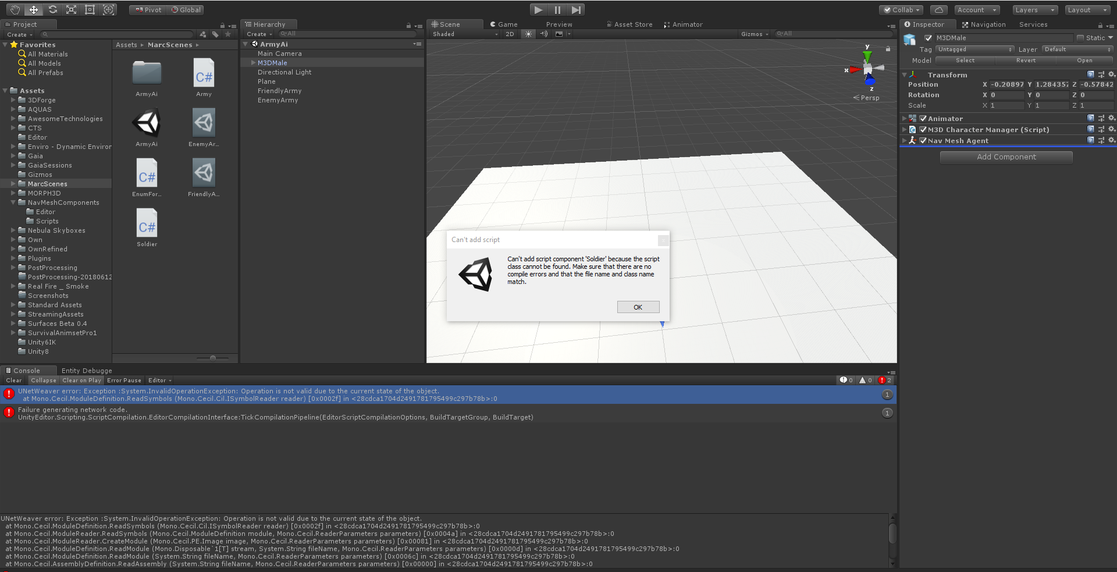Screen dimensions: 1117x572
Task: Open the Collab dropdown
Action: tap(901, 10)
